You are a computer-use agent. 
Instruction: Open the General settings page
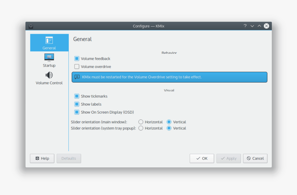pos(49,43)
